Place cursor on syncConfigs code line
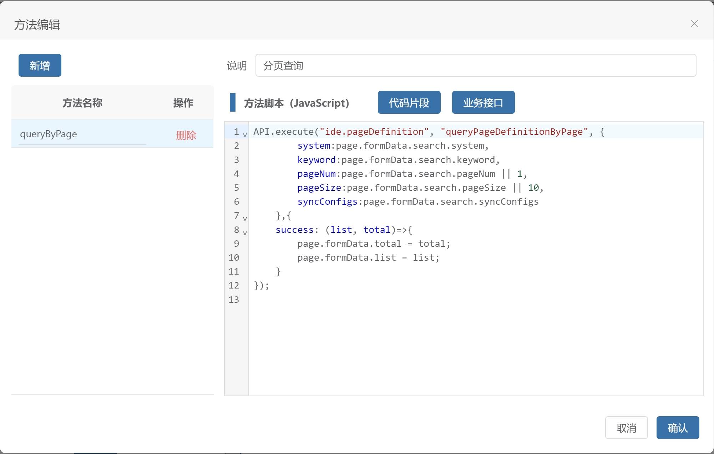714x454 pixels. tap(417, 202)
